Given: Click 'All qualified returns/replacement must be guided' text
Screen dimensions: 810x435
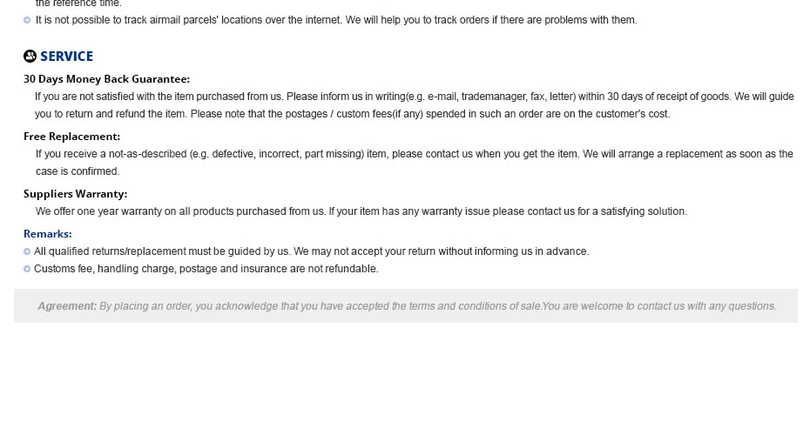Looking at the screenshot, I should coord(162,251).
